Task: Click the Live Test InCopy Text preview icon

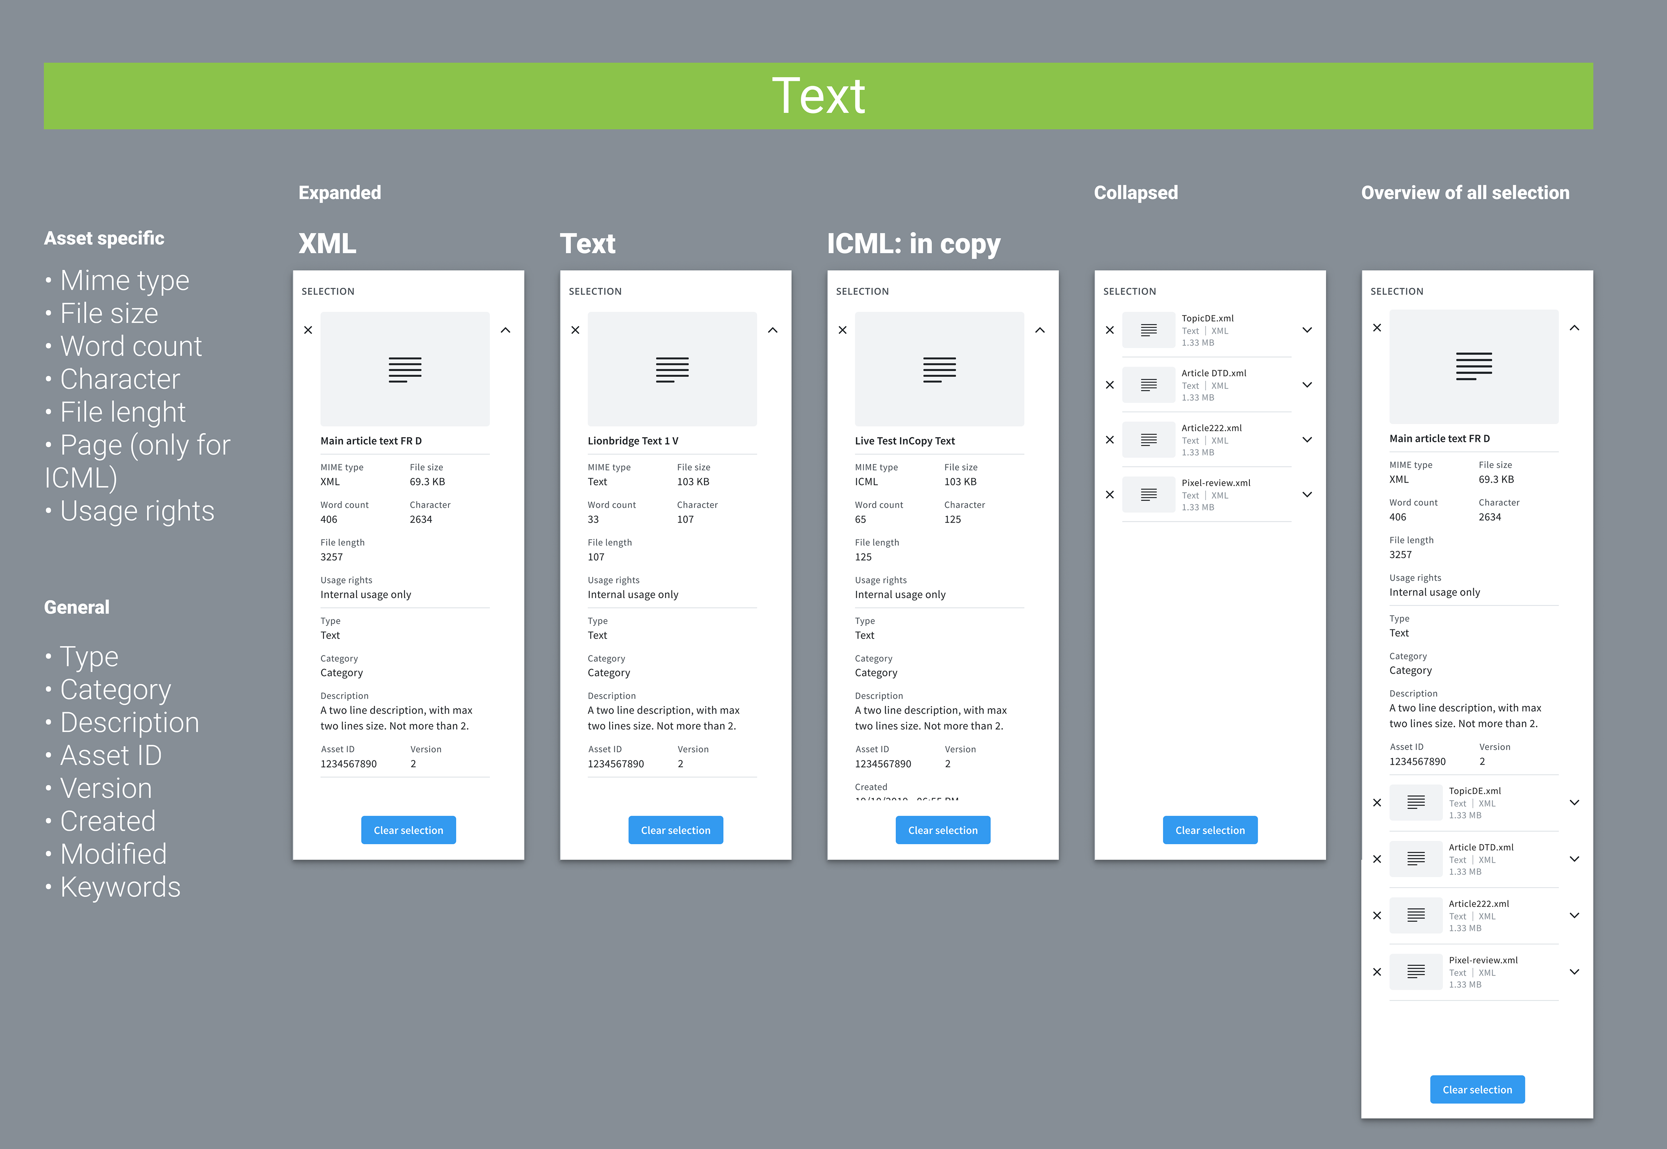Action: (939, 369)
